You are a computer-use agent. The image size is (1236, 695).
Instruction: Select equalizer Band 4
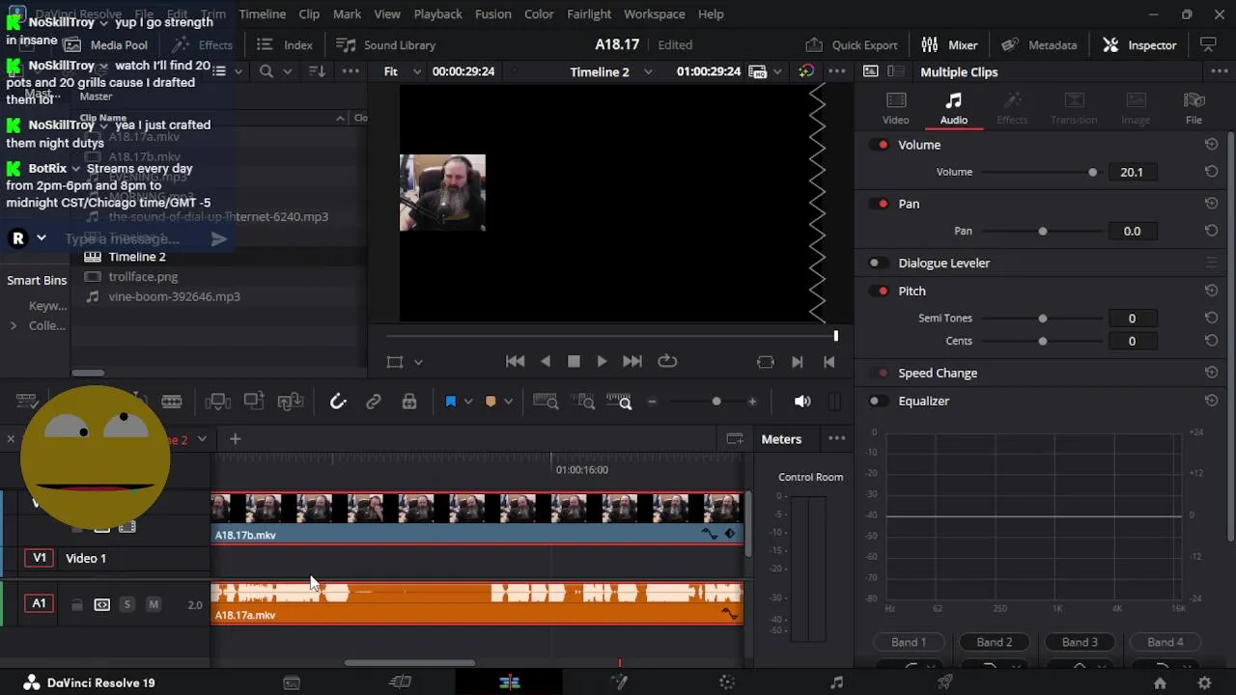point(1166,642)
